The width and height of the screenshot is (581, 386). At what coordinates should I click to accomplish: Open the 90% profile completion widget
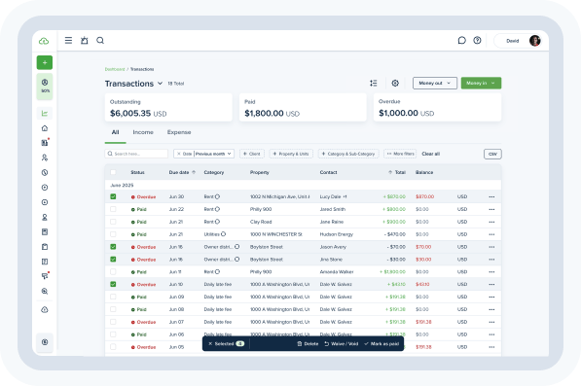[x=45, y=86]
